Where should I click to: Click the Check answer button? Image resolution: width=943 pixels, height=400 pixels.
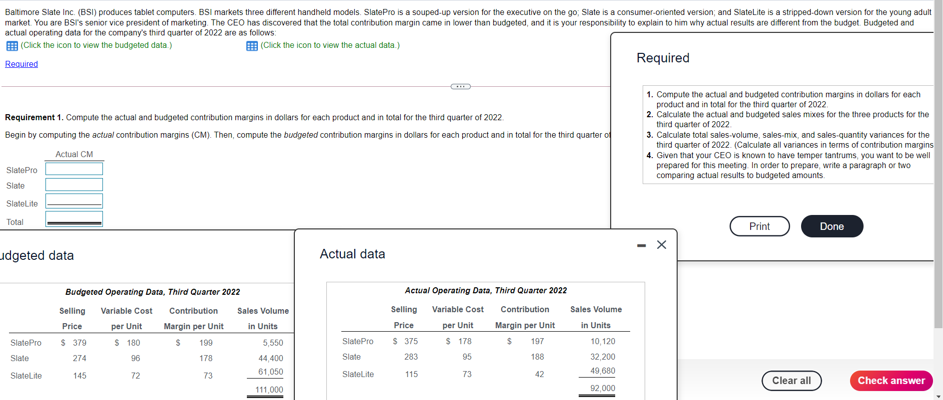tap(892, 381)
